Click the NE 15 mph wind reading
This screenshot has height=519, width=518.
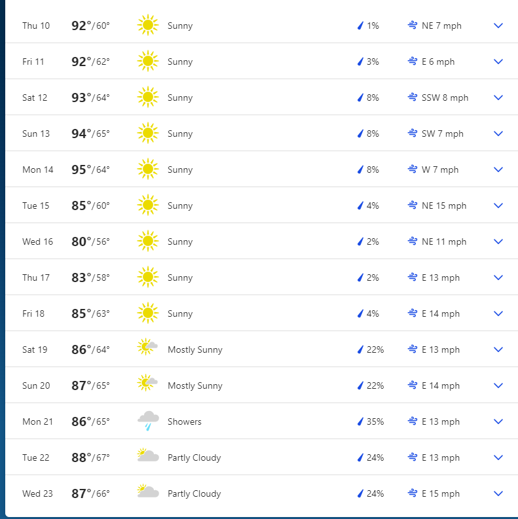pos(444,206)
